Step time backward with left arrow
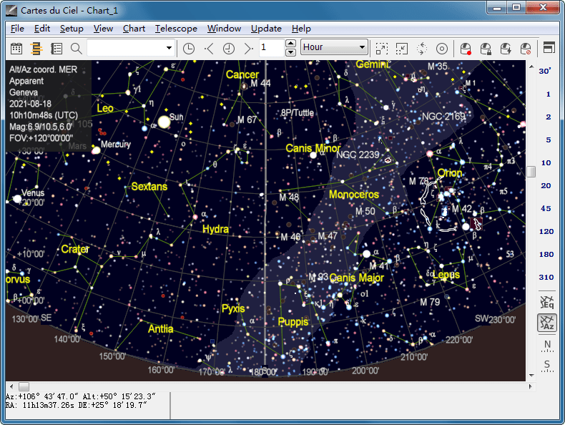 (x=209, y=49)
